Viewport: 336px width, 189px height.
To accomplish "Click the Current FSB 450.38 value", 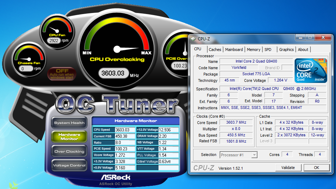I will point(125,136).
